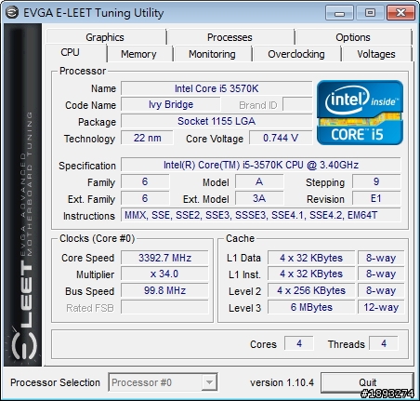Minimize the E-LEET window

click(339, 13)
